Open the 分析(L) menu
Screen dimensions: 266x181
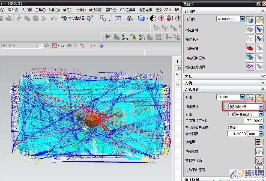pos(81,10)
